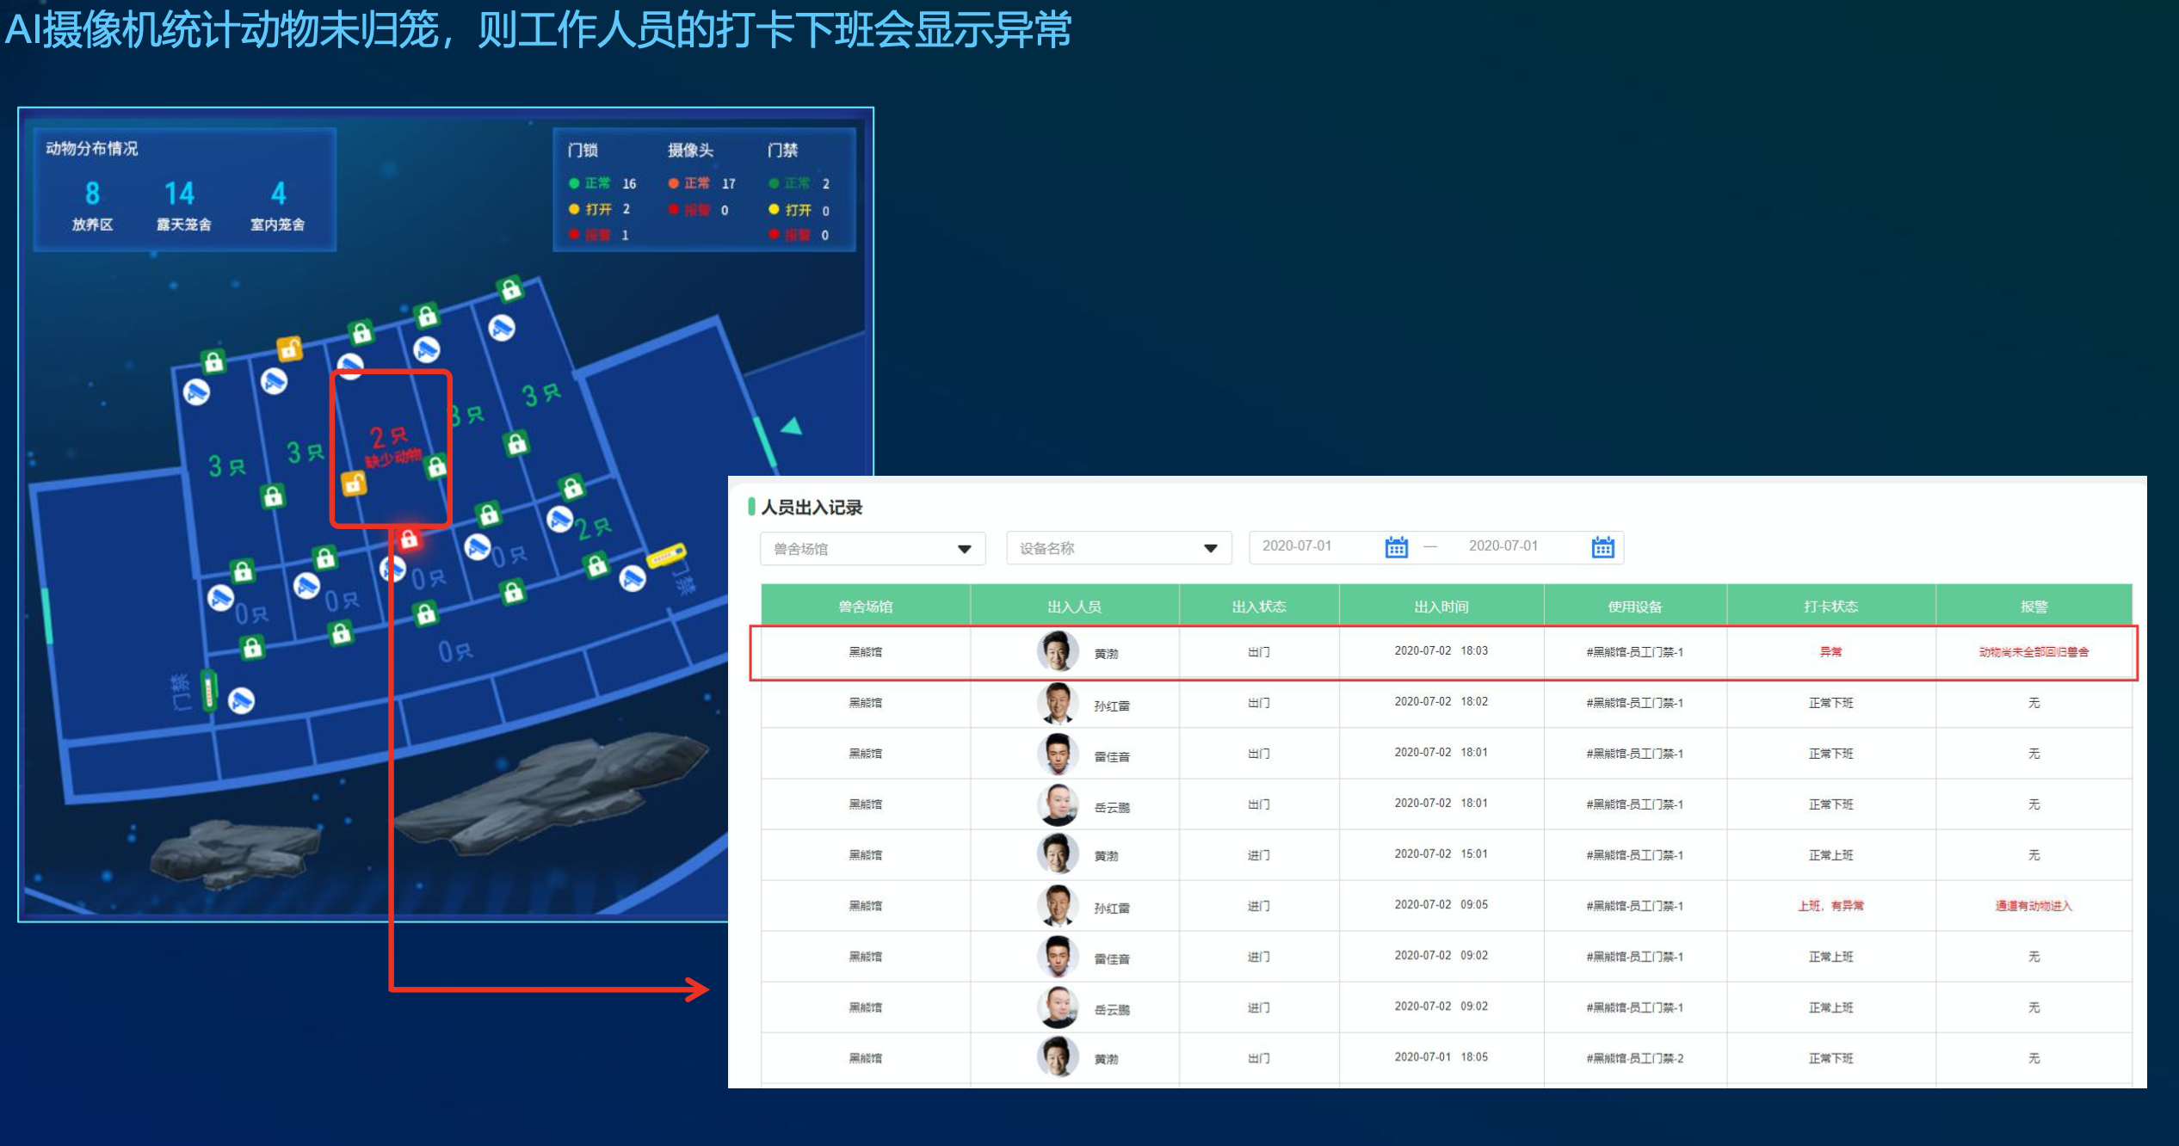Click the red 上班, 有异常 status cell
2179x1146 pixels.
pyautogui.click(x=1830, y=905)
